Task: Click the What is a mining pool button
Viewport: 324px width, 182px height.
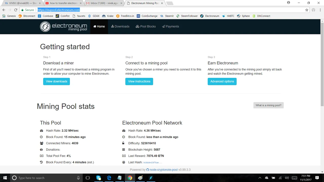Action: point(268,105)
